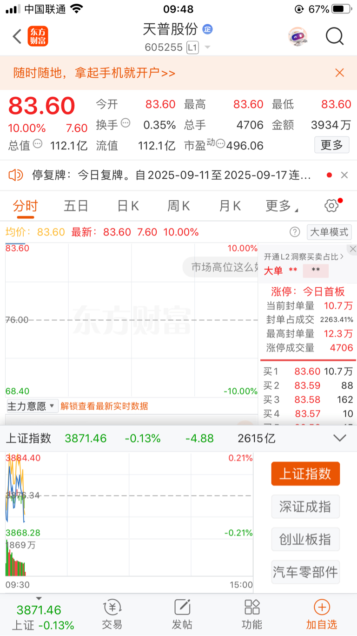Tap the 天普股份 stock title
Screen dimensions: 357x636
tap(171, 29)
